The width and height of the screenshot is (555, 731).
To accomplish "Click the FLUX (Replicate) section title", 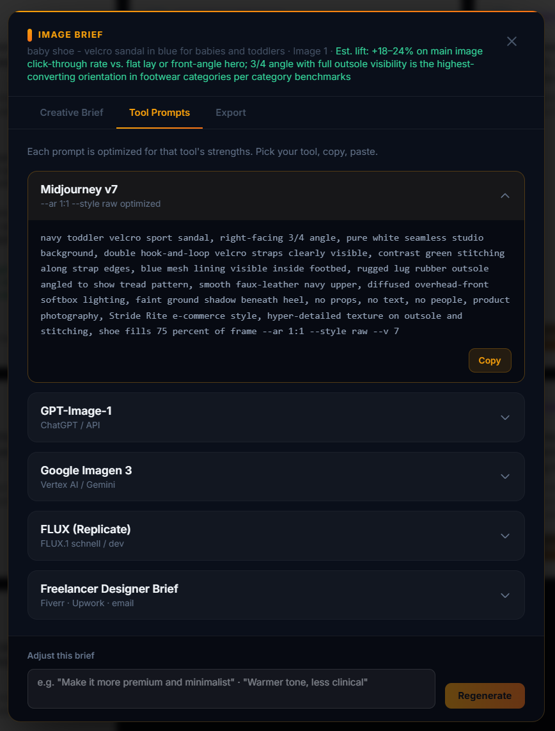I will [86, 529].
